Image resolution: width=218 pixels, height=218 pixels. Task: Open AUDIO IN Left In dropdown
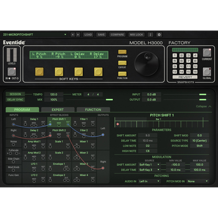(149, 181)
